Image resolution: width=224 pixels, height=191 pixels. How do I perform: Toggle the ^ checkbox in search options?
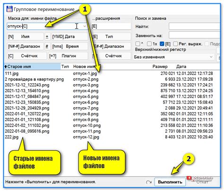[138, 43]
